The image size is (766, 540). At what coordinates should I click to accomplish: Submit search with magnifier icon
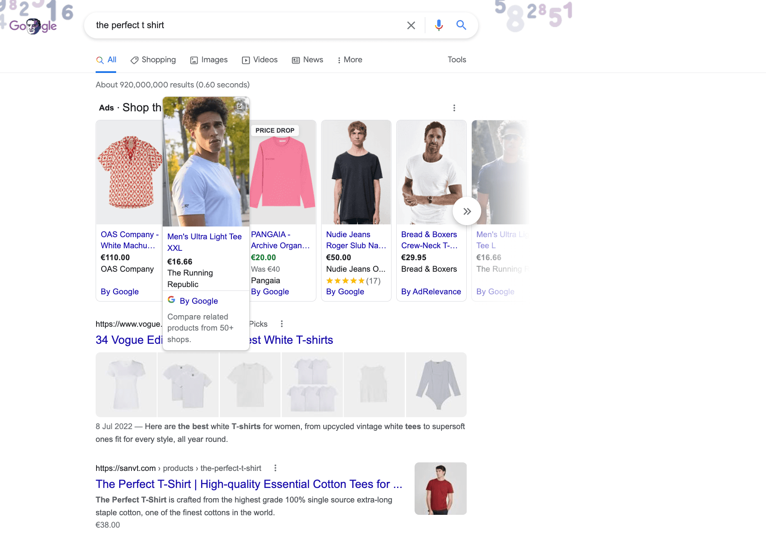point(461,25)
